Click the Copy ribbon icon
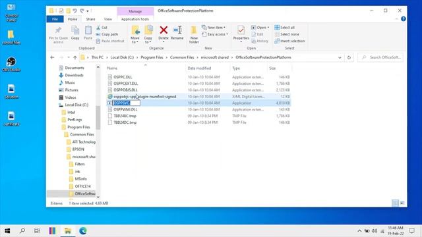This screenshot has width=422, height=237. [x=75, y=33]
